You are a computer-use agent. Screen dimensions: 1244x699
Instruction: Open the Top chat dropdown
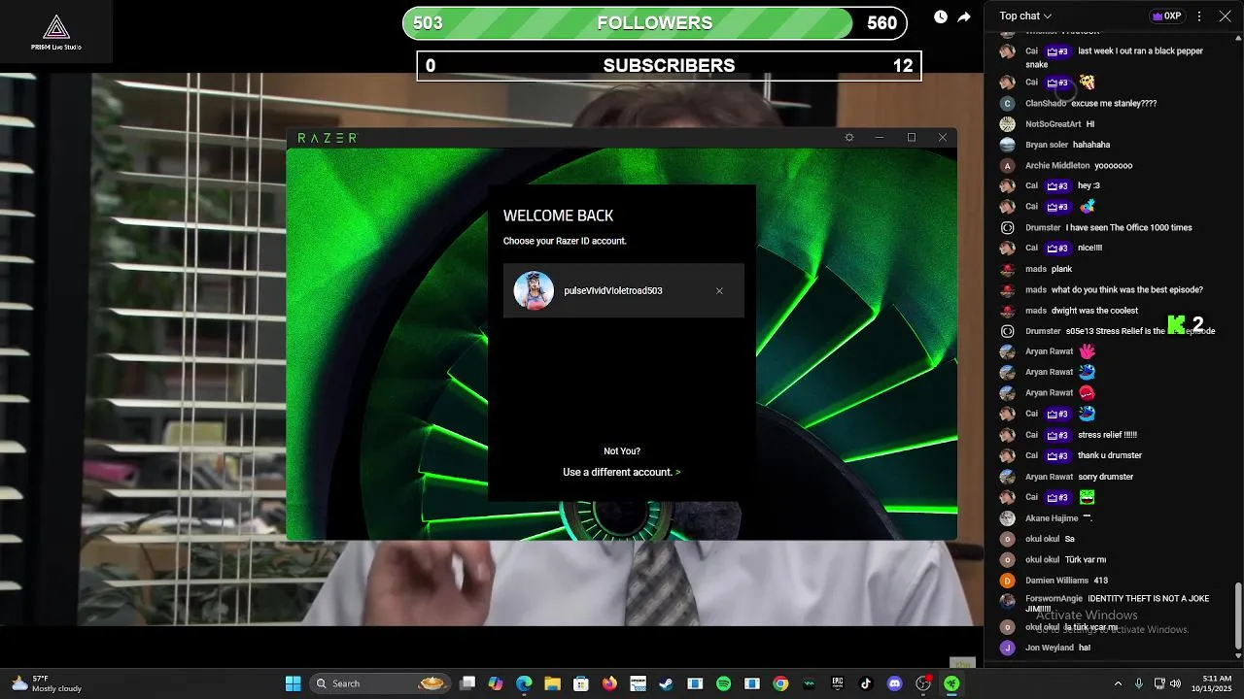click(x=1025, y=16)
